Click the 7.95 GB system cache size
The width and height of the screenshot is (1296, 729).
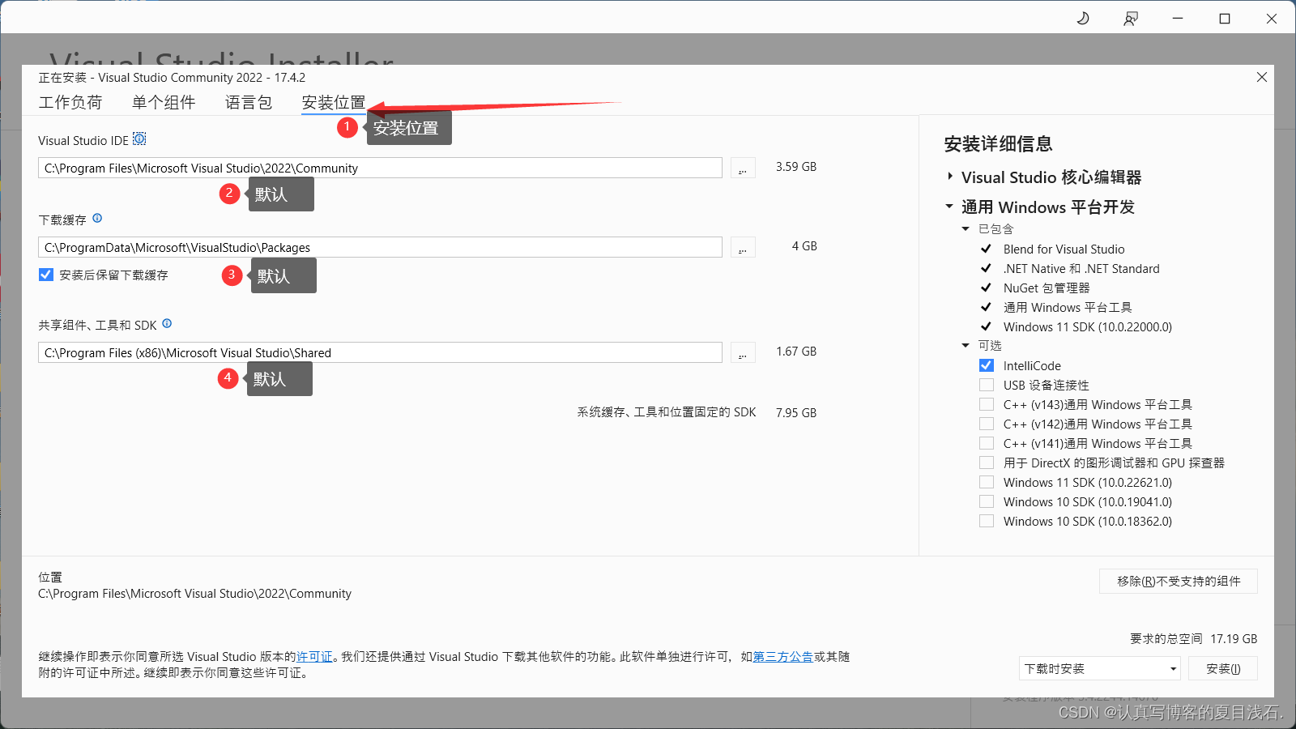tap(796, 412)
